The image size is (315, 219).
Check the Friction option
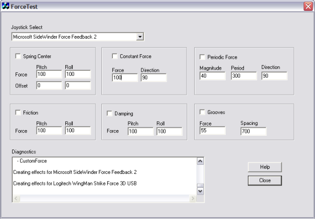point(18,112)
